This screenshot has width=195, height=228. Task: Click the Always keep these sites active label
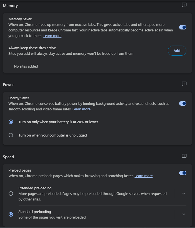point(32,48)
